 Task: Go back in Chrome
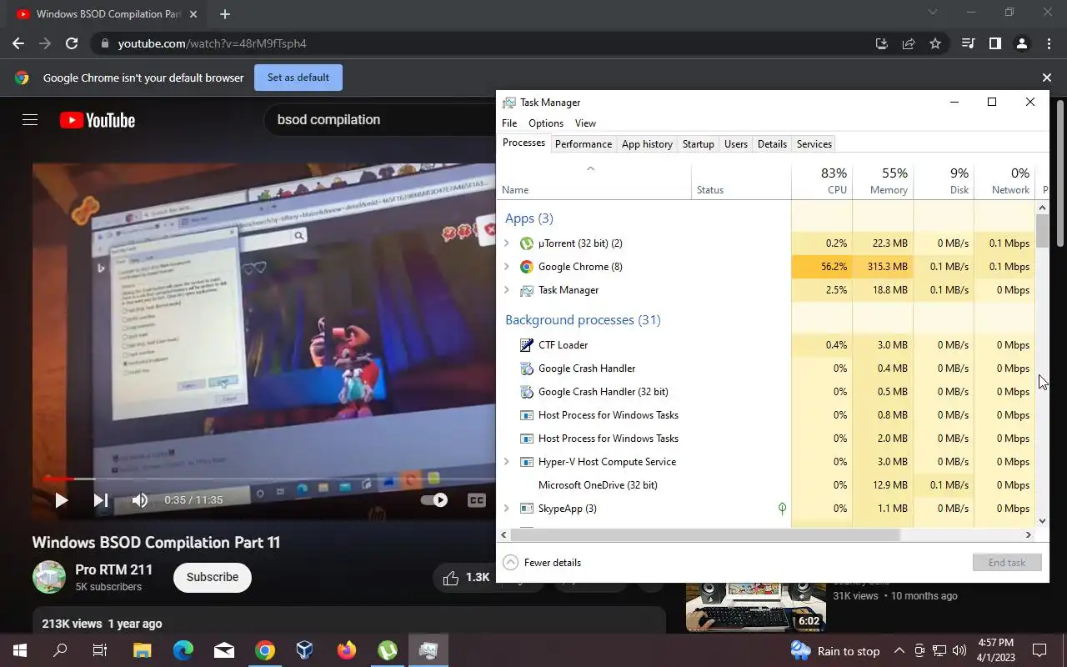[x=18, y=43]
